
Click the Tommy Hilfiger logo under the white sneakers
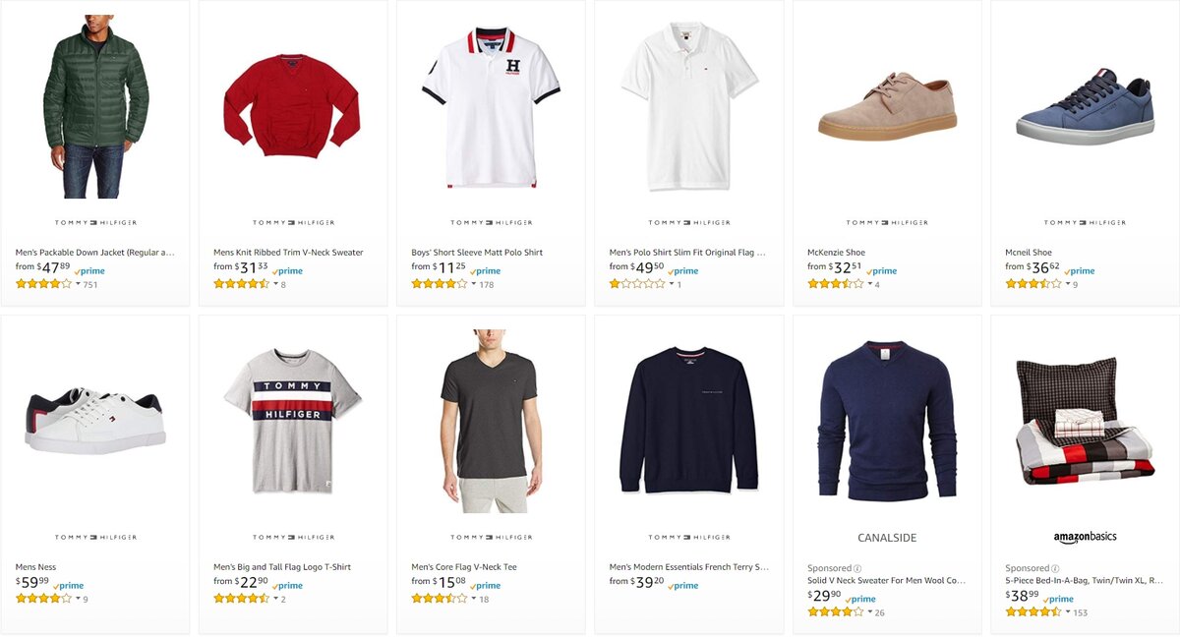tap(93, 536)
